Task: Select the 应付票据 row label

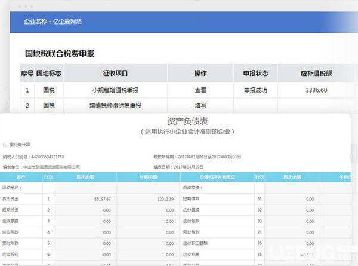Action: pos(191,210)
